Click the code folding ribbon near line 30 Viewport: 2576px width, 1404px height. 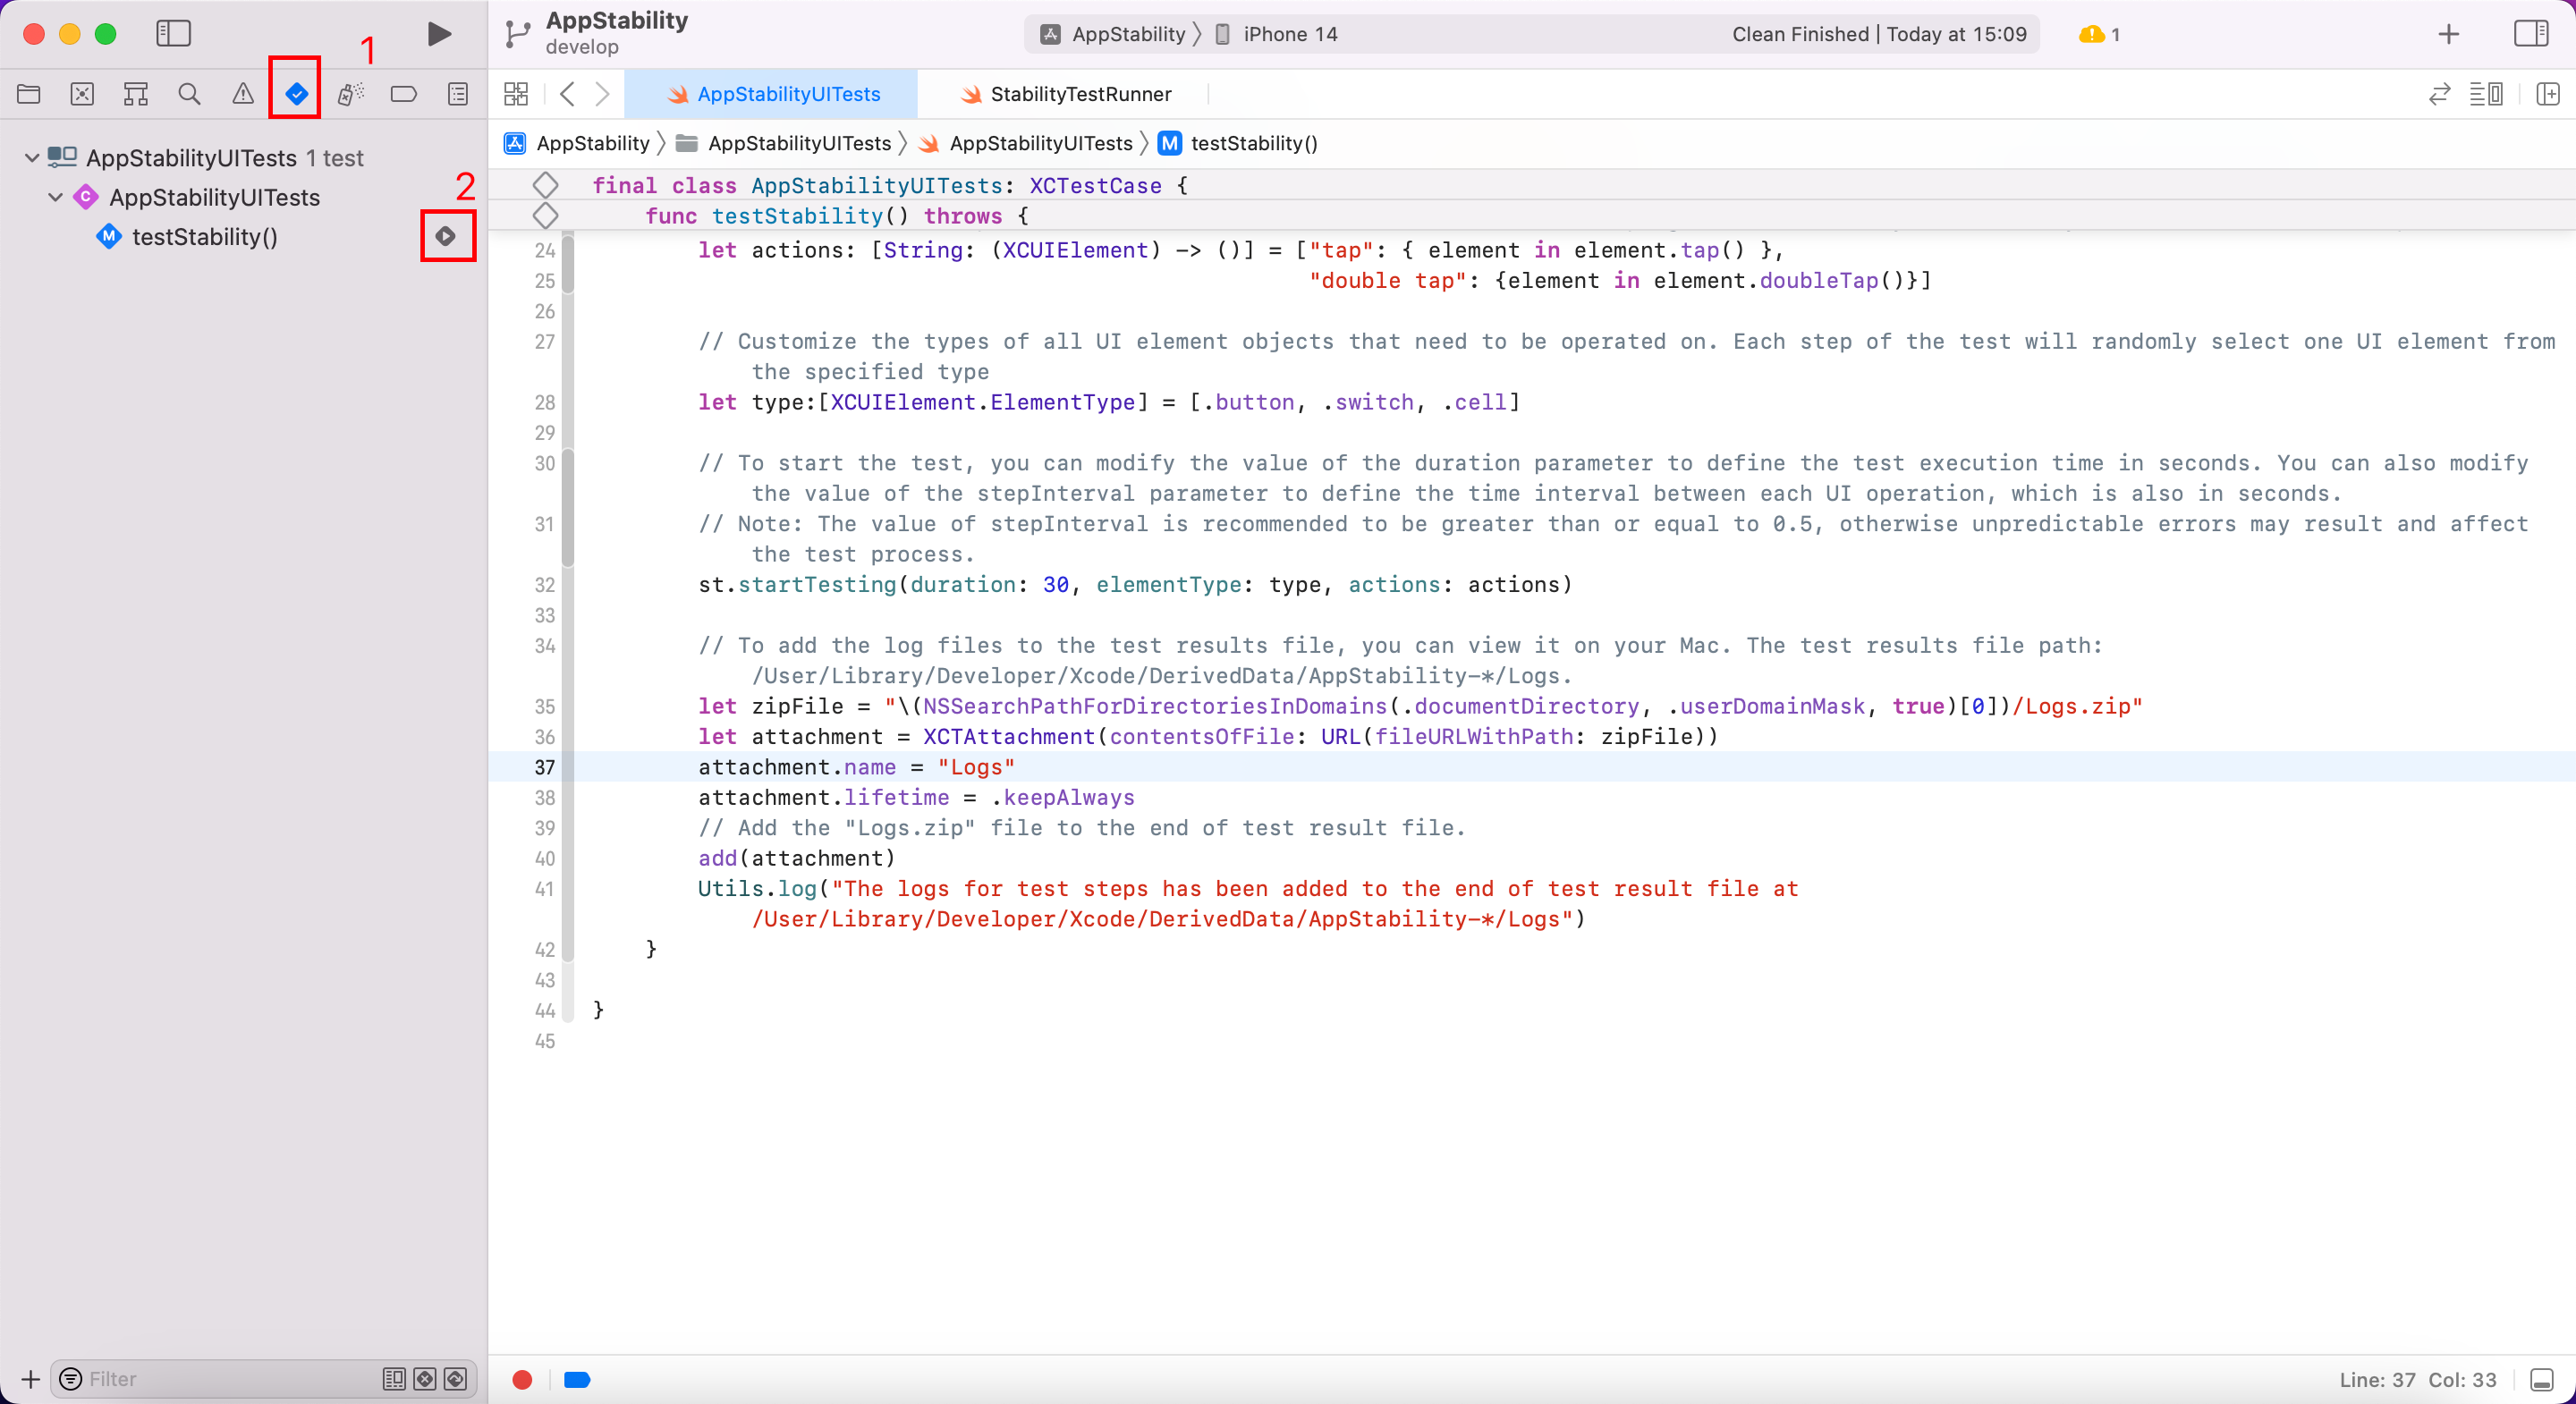pyautogui.click(x=568, y=508)
